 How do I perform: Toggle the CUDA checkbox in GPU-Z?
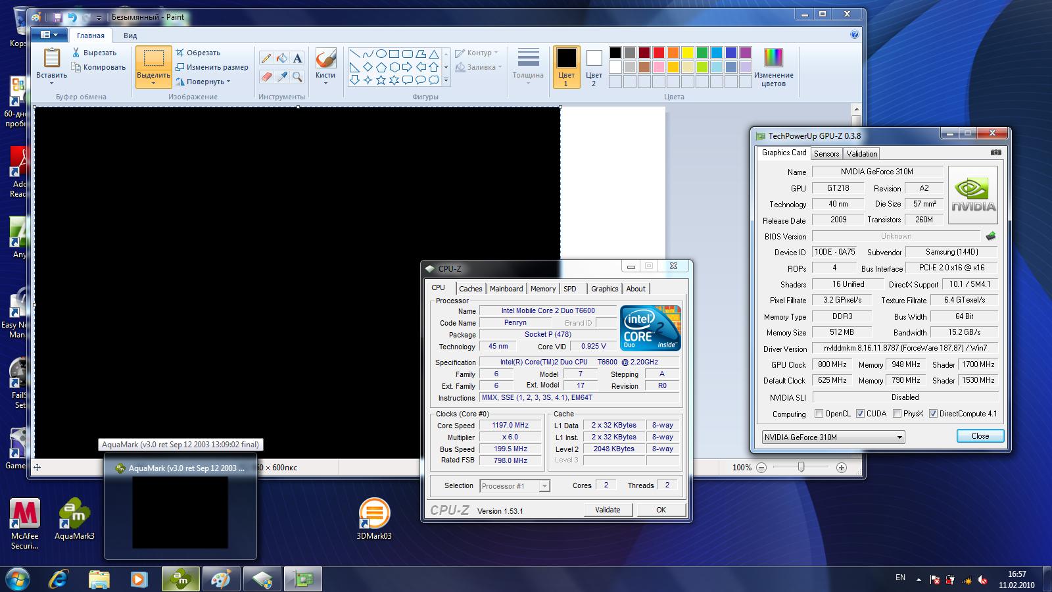860,414
